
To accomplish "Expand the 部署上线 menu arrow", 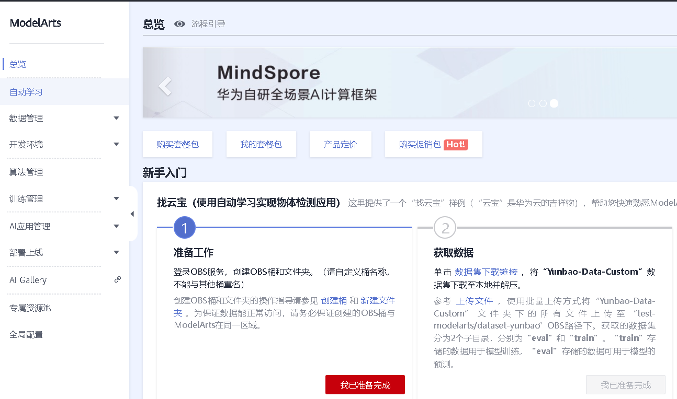I will coord(117,252).
